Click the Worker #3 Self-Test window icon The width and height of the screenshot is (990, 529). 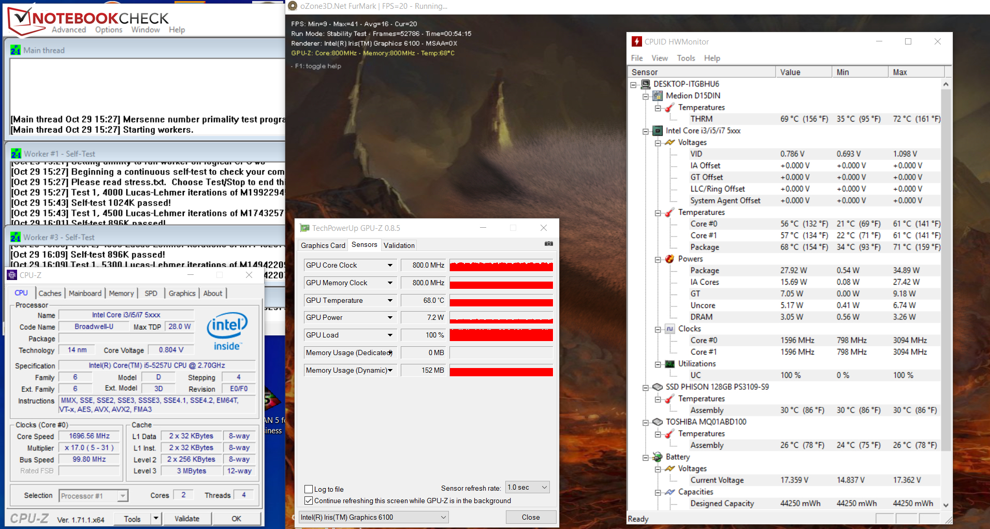click(16, 237)
